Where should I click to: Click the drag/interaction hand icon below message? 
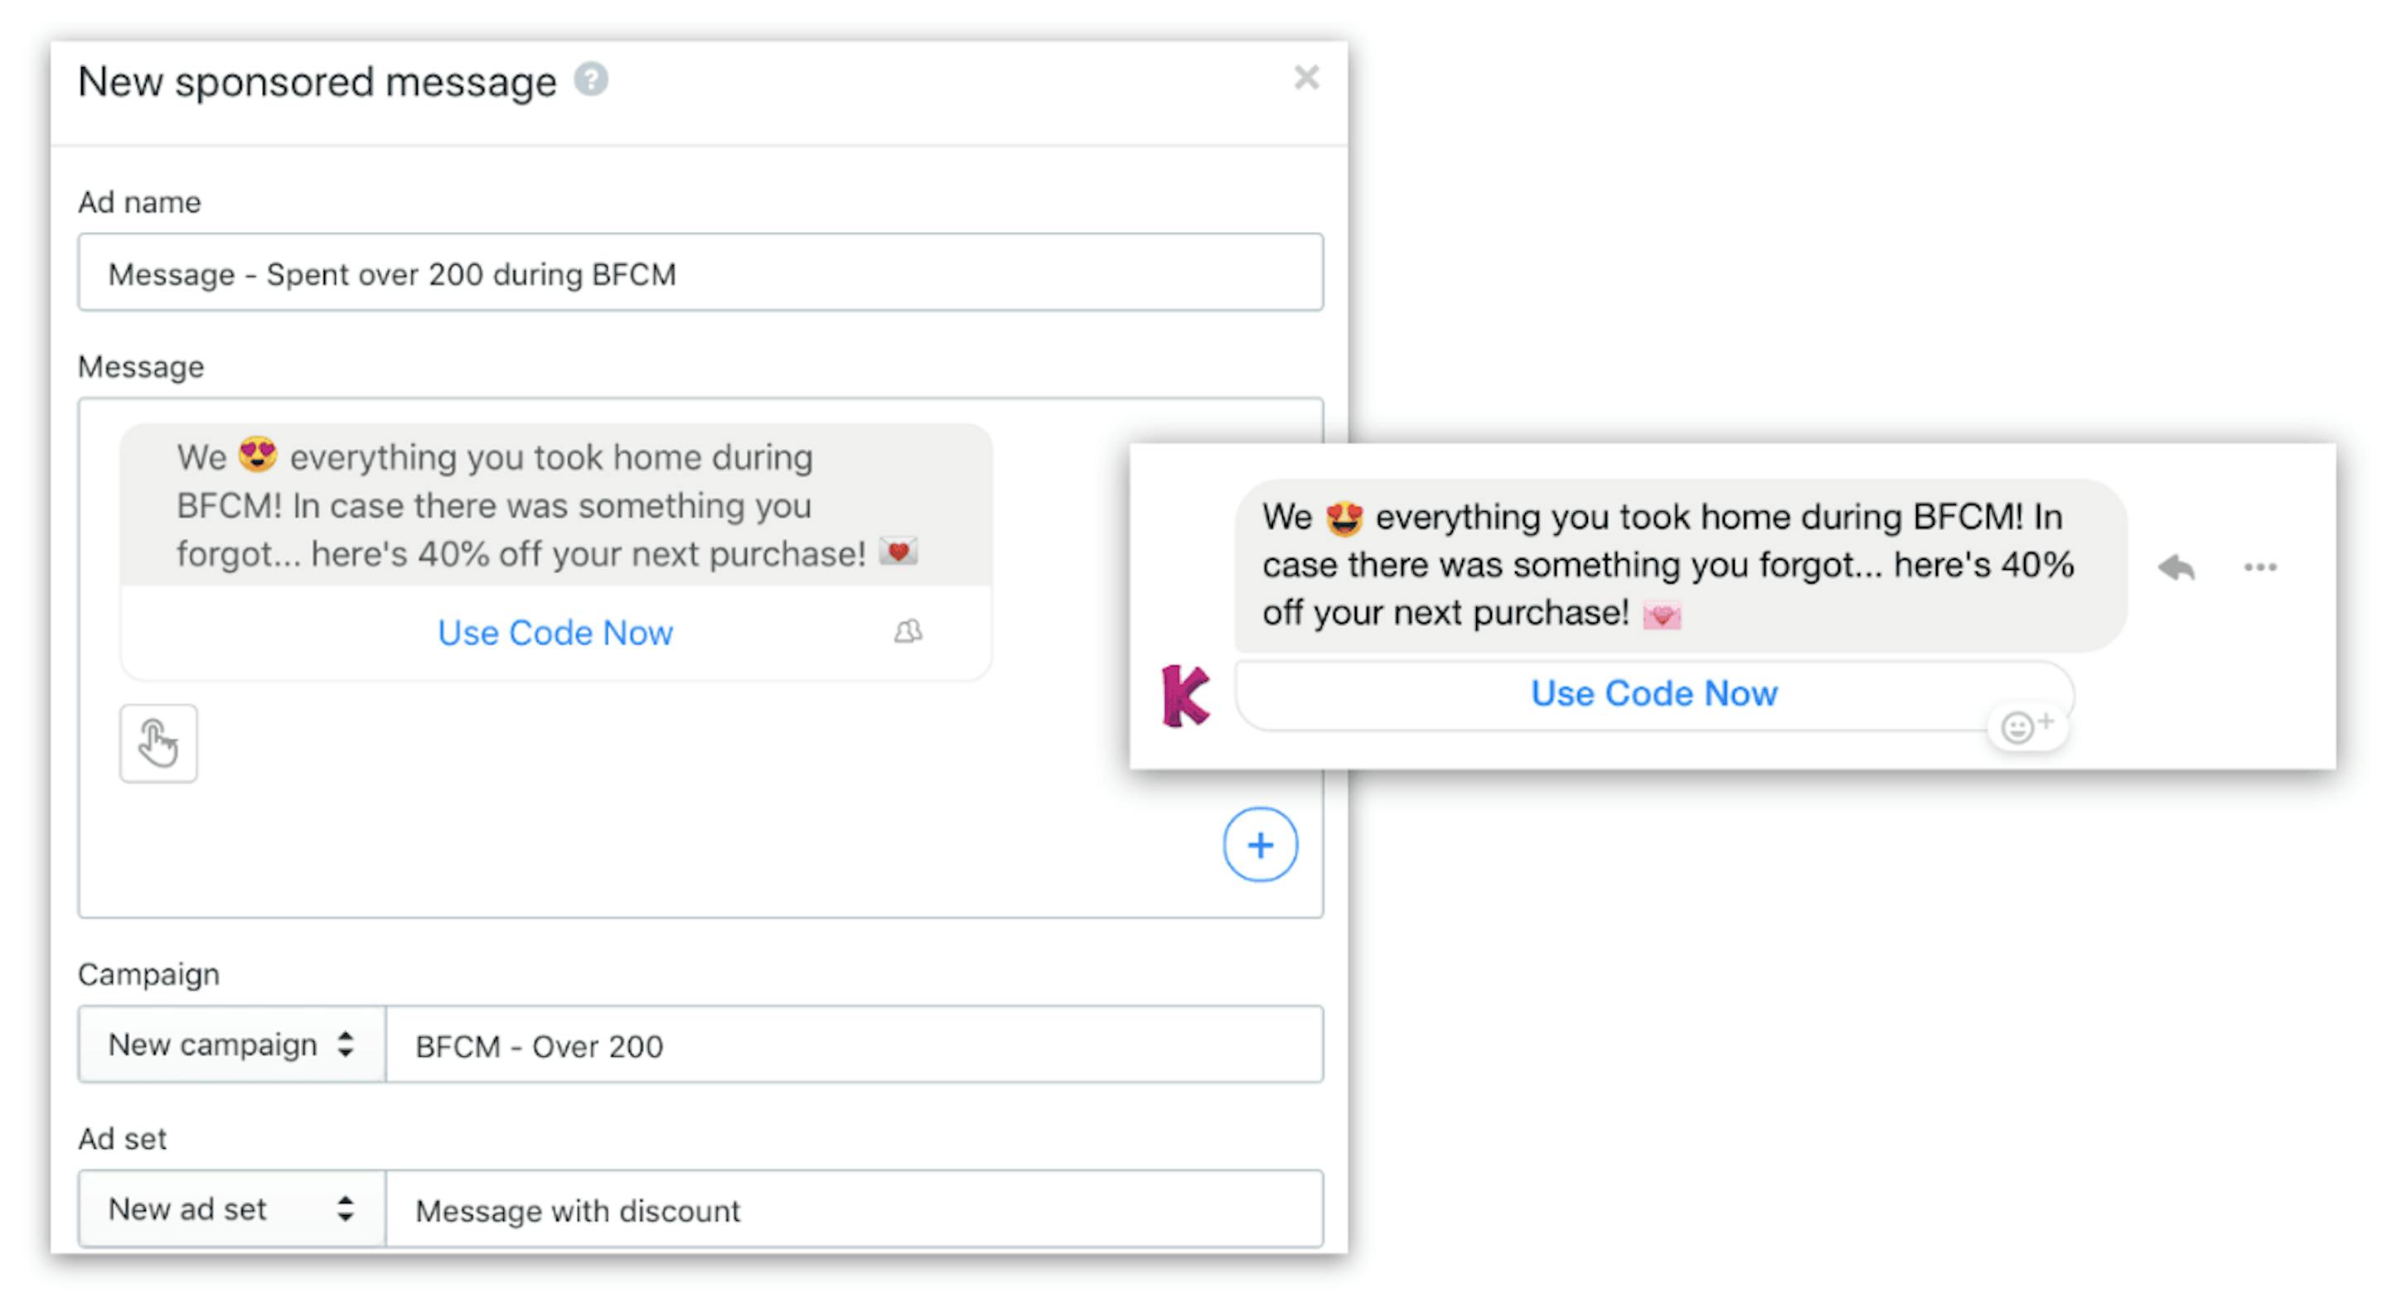tap(156, 742)
